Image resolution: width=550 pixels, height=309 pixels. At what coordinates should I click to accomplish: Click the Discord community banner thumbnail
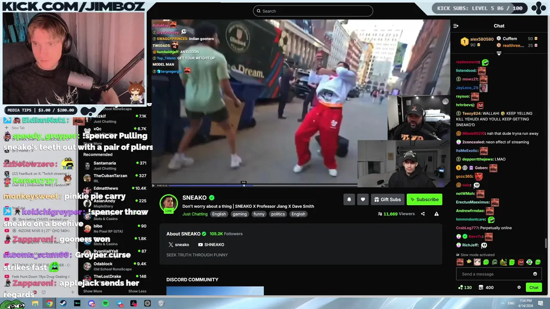(215, 291)
